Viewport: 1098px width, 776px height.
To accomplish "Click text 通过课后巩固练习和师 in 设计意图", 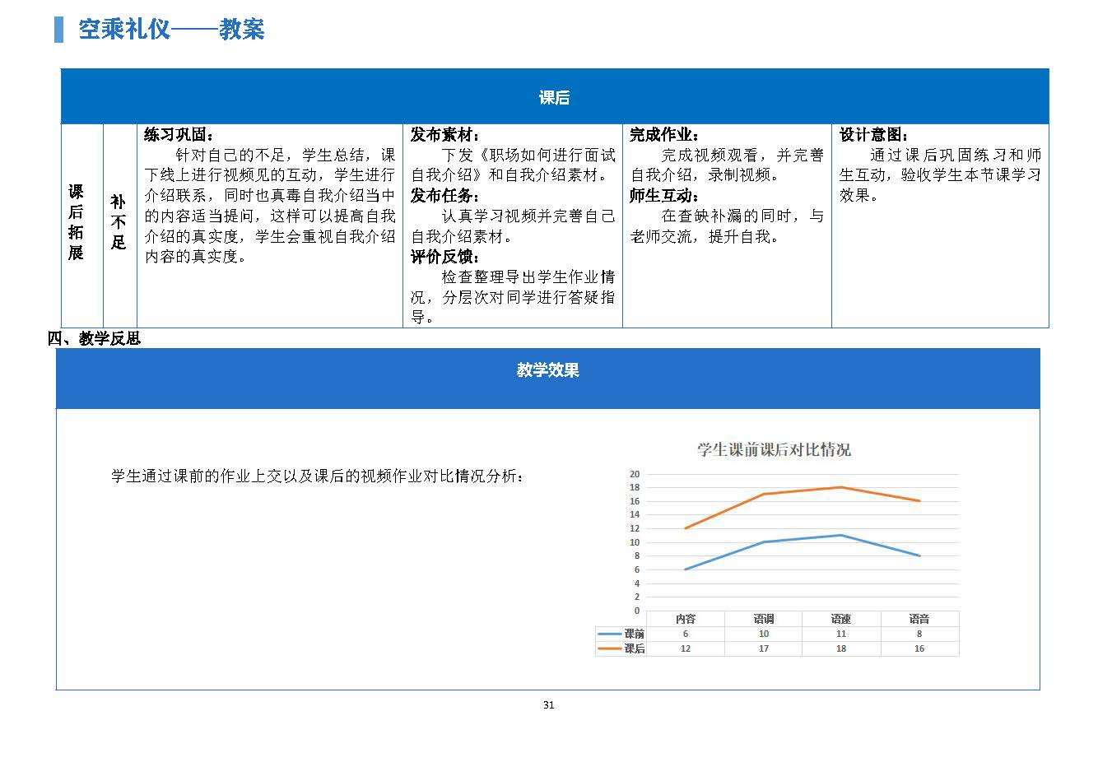I will (956, 155).
